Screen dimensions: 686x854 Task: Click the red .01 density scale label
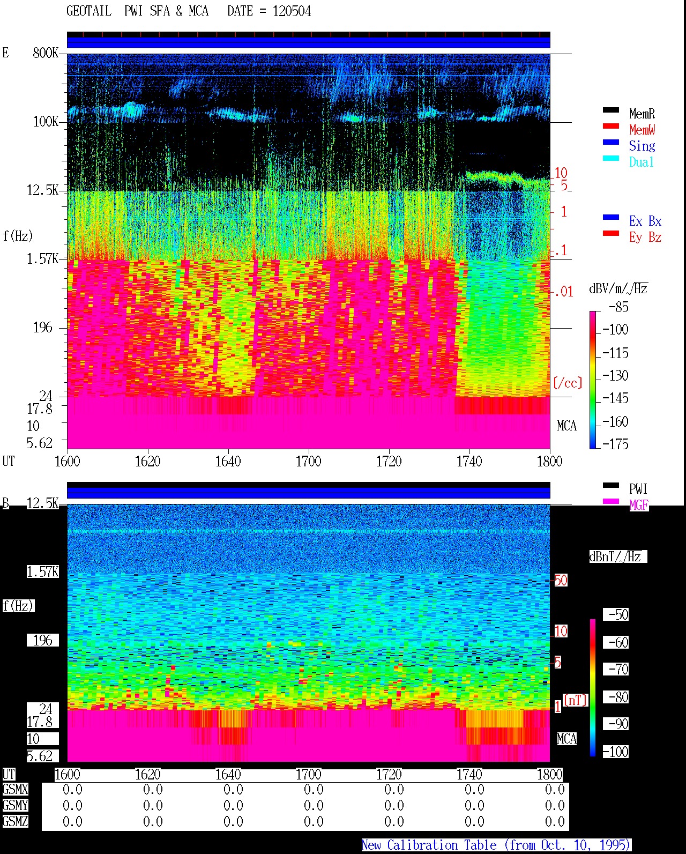pyautogui.click(x=564, y=292)
